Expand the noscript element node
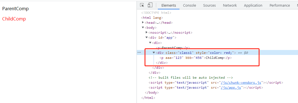The image size is (298, 103). pos(147,33)
